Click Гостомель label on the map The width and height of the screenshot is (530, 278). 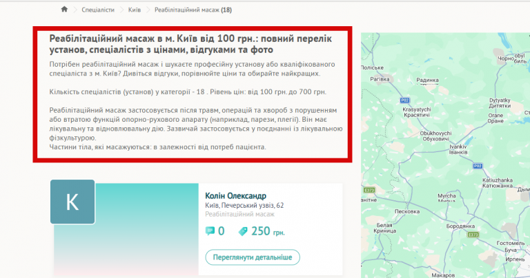tap(511, 244)
